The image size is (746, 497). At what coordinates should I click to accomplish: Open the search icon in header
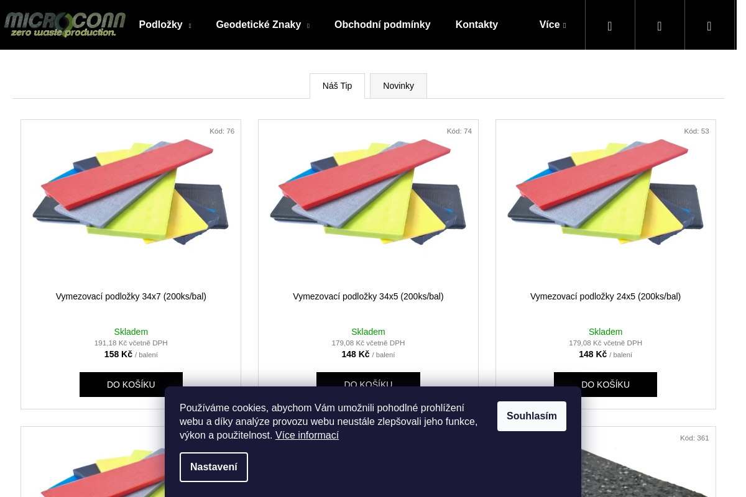[610, 25]
